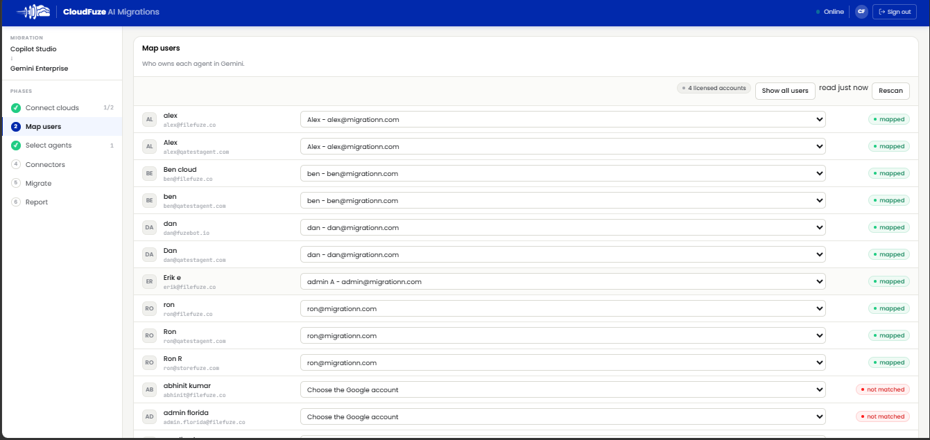
Task: Open account dropdown for ben@qatestagent.com
Action: [563, 200]
